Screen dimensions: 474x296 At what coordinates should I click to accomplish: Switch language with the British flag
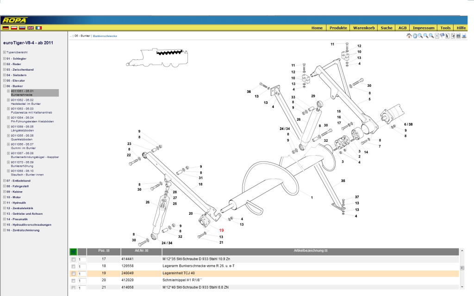coord(31,28)
